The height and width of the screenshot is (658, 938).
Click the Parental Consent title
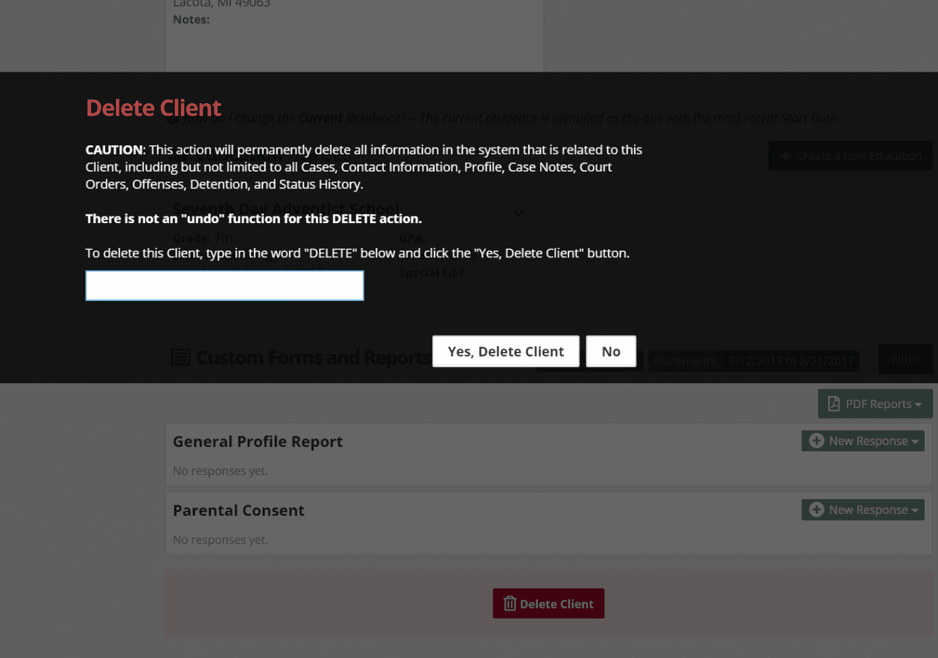[239, 511]
